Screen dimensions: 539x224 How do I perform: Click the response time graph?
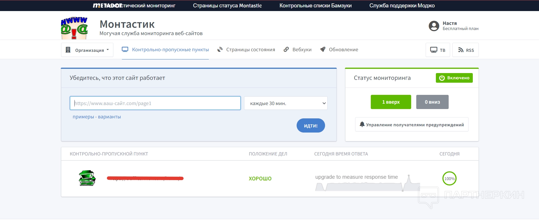click(x=367, y=183)
